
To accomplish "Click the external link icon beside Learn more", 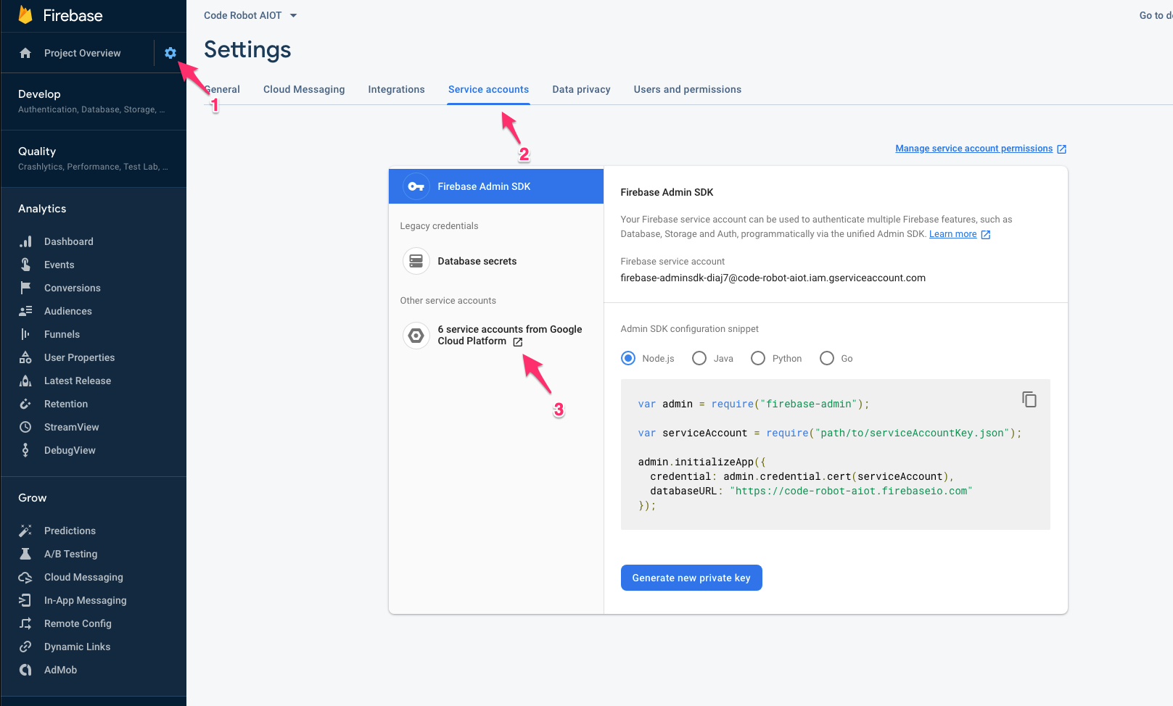I will coord(986,235).
